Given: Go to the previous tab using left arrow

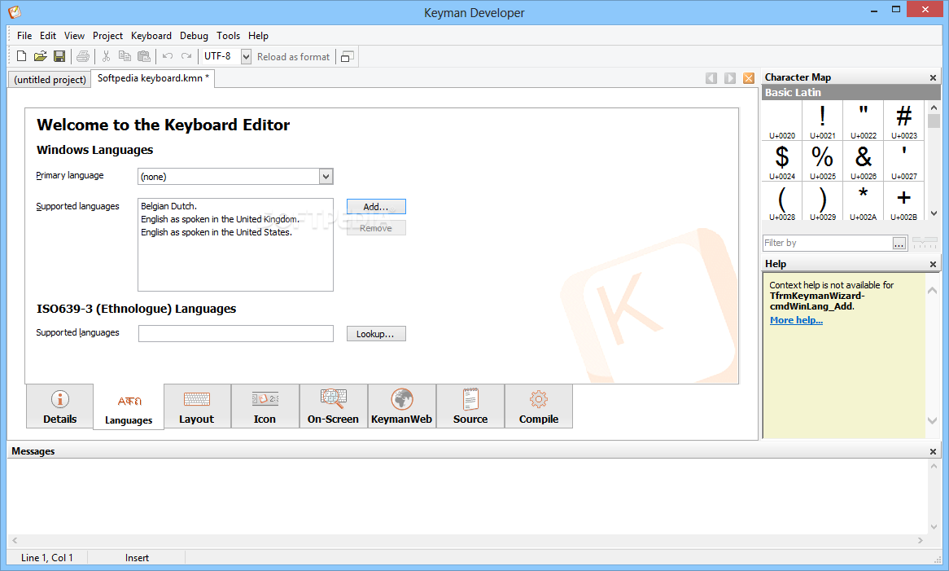Looking at the screenshot, I should pos(711,78).
